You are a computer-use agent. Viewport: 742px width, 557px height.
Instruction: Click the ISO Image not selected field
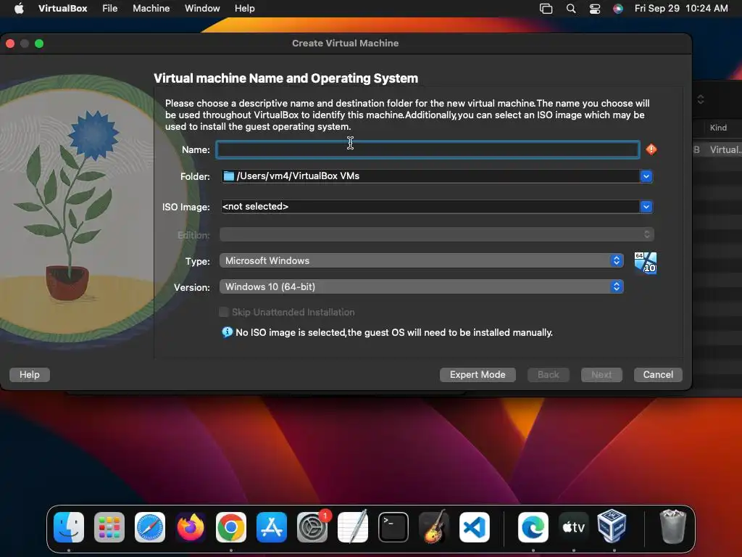tap(430, 207)
